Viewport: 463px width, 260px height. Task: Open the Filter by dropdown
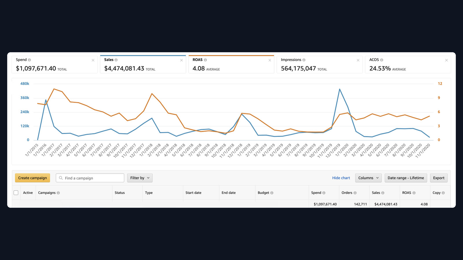click(140, 178)
